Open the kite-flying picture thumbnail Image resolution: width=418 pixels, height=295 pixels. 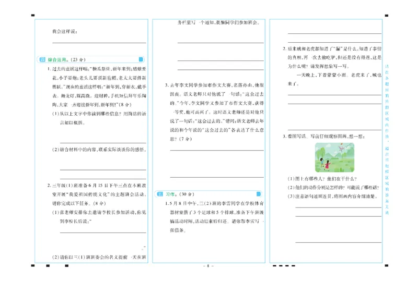pyautogui.click(x=334, y=157)
